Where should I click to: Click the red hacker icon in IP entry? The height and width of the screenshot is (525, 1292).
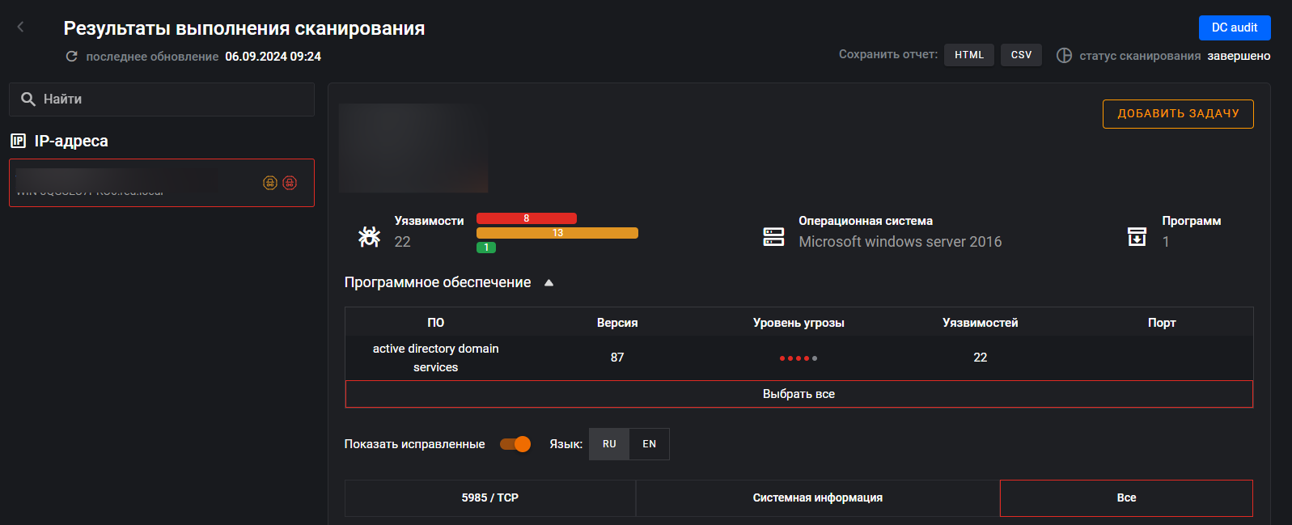(290, 183)
